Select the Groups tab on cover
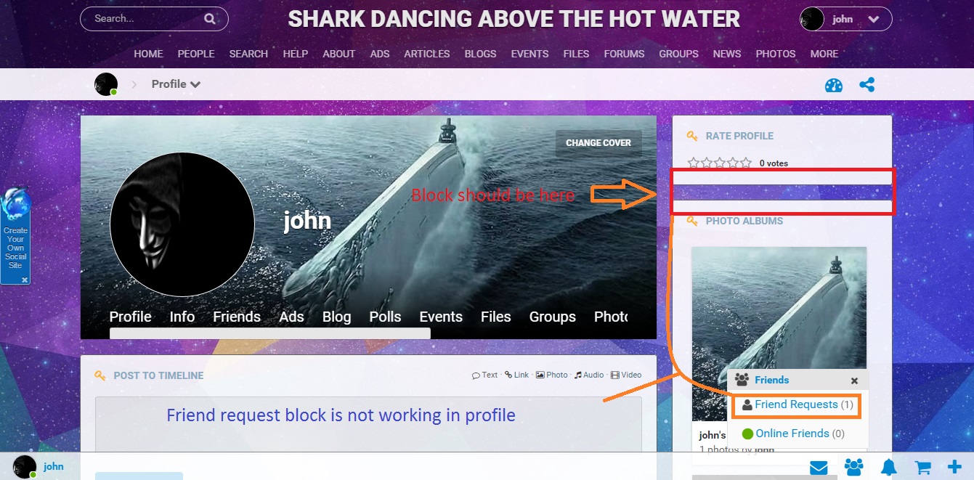 click(553, 317)
